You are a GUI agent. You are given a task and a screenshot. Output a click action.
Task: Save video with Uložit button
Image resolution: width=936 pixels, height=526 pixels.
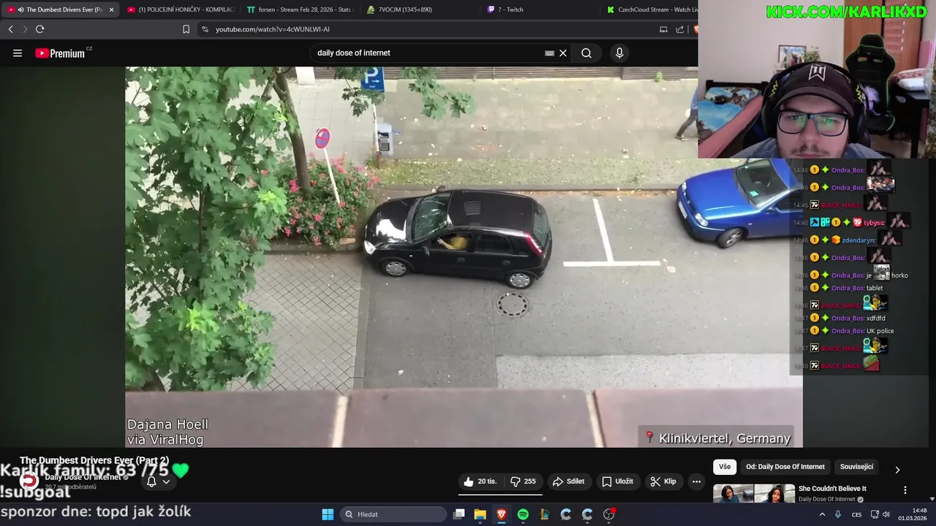pos(617,481)
